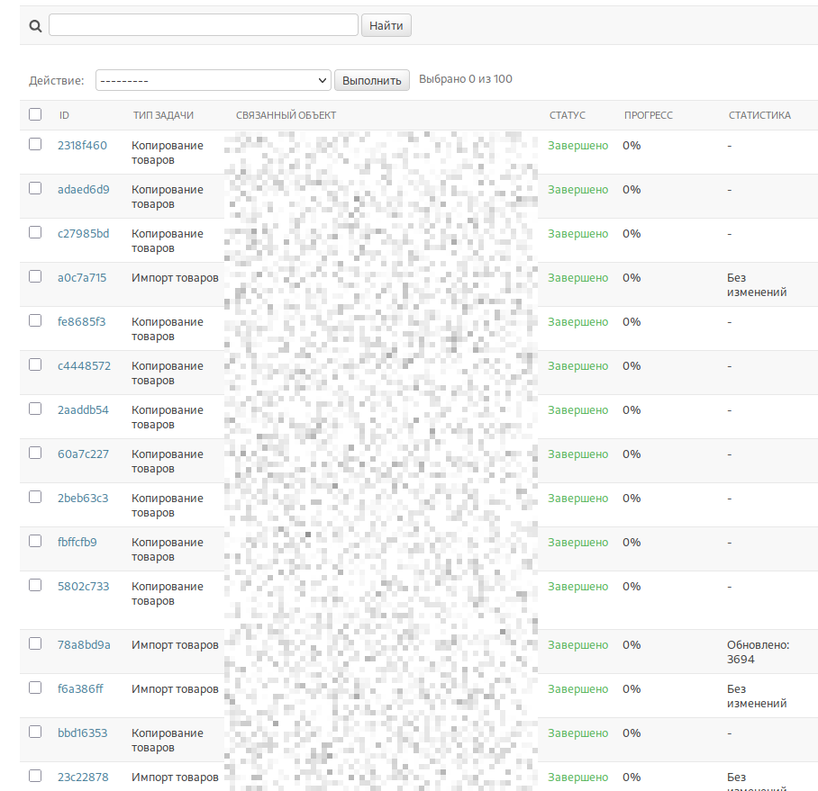This screenshot has height=791, width=818.
Task: Click the magnifying glass search icon
Action: [x=35, y=25]
